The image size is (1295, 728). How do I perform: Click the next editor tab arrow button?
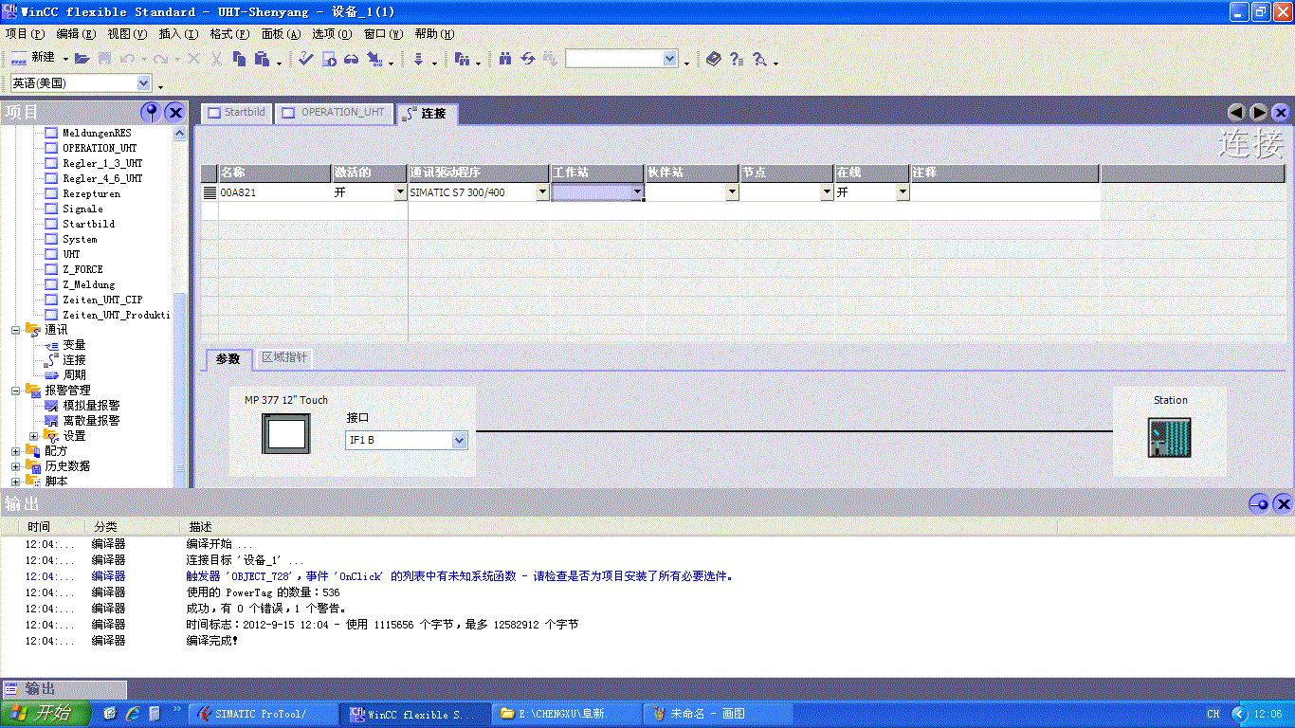tap(1259, 113)
